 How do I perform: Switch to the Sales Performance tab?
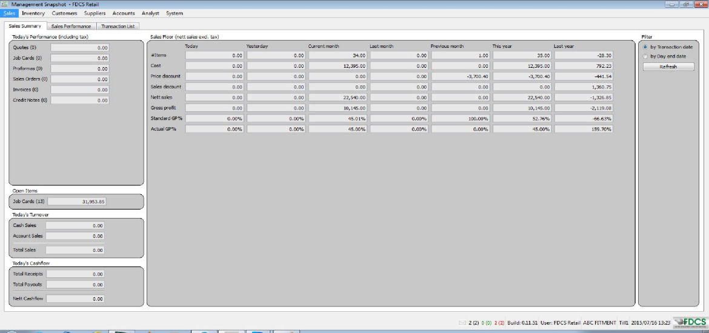(x=71, y=27)
